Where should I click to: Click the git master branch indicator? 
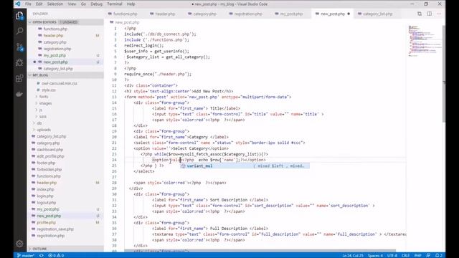click(x=26, y=255)
